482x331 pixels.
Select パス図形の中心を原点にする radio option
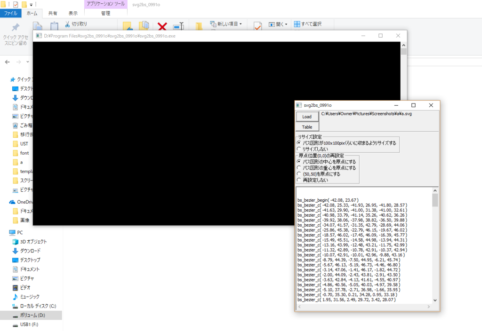coord(327,162)
